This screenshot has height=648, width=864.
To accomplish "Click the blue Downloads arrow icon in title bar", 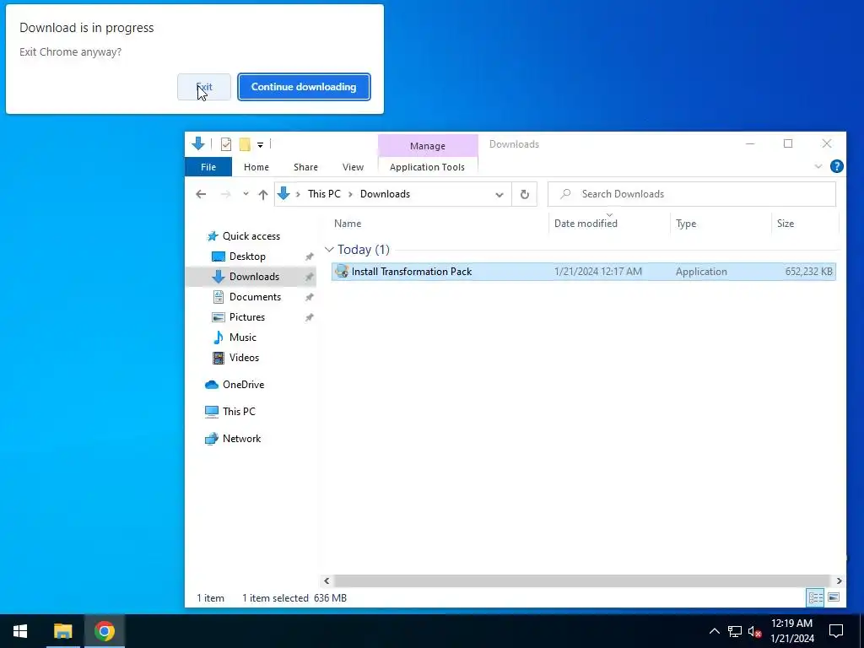I will (x=197, y=143).
